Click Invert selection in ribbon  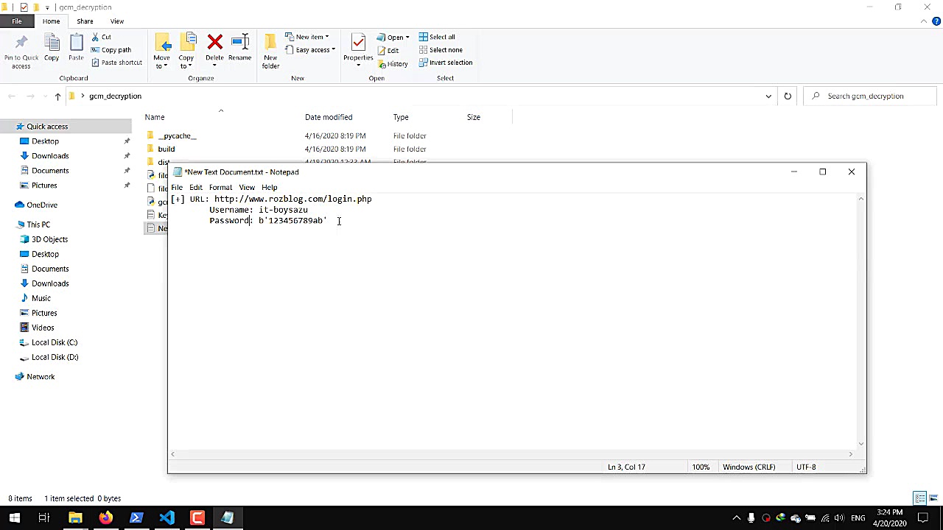446,63
